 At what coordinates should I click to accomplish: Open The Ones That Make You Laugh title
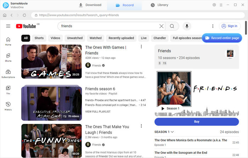click(x=107, y=130)
